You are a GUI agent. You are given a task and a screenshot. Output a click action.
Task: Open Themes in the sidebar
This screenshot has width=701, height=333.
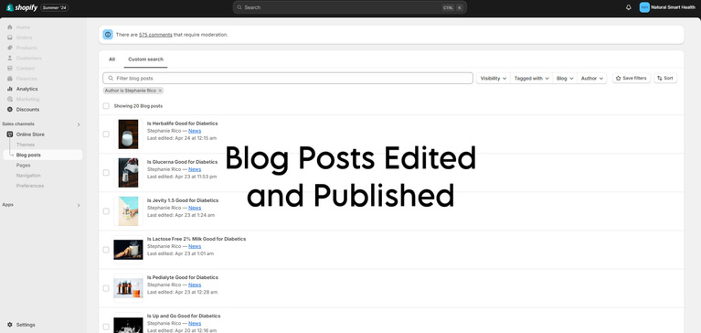pos(26,145)
